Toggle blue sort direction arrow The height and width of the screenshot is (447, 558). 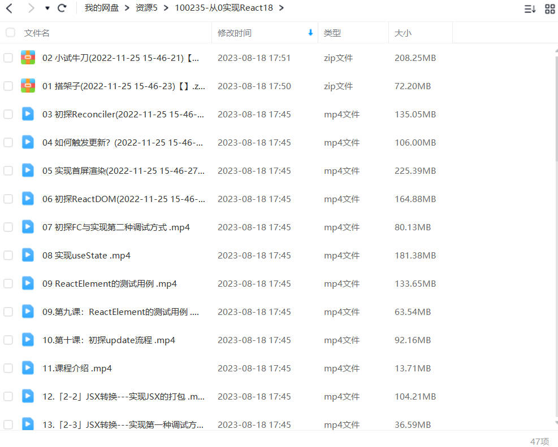310,33
